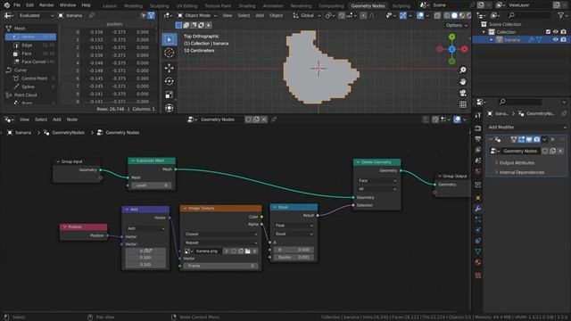Open the Output properties tab icon
This screenshot has width=571, height=321.
coord(478,139)
